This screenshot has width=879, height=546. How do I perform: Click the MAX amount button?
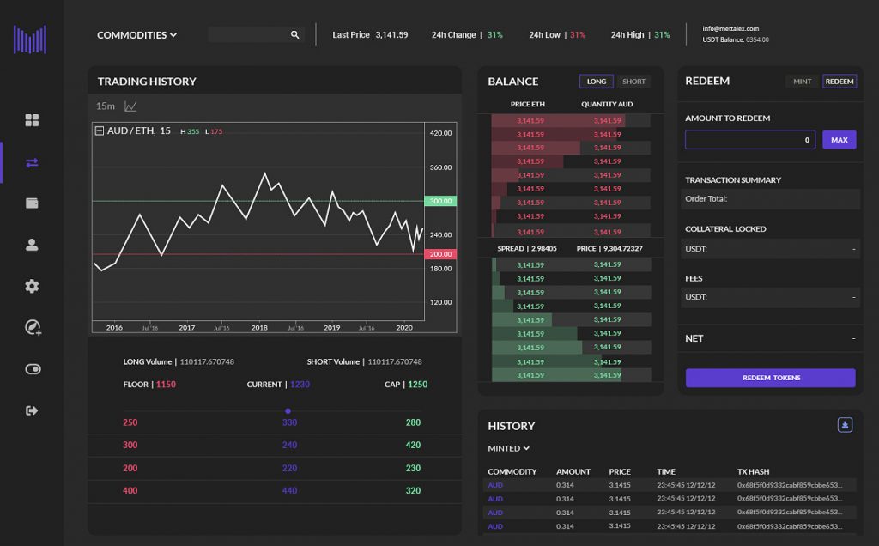(839, 140)
